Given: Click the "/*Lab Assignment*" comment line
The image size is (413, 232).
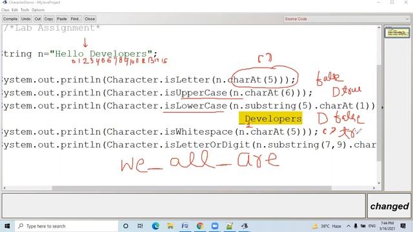Looking at the screenshot, I should point(52,28).
